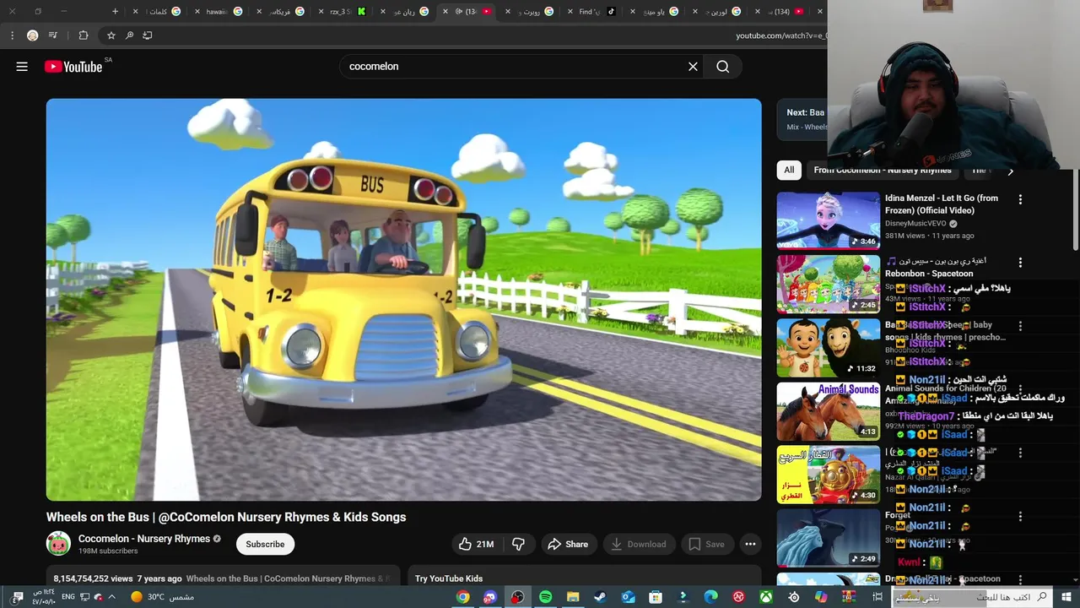Click the Windows taskbar search box
Image resolution: width=1080 pixels, height=608 pixels.
coord(973,597)
